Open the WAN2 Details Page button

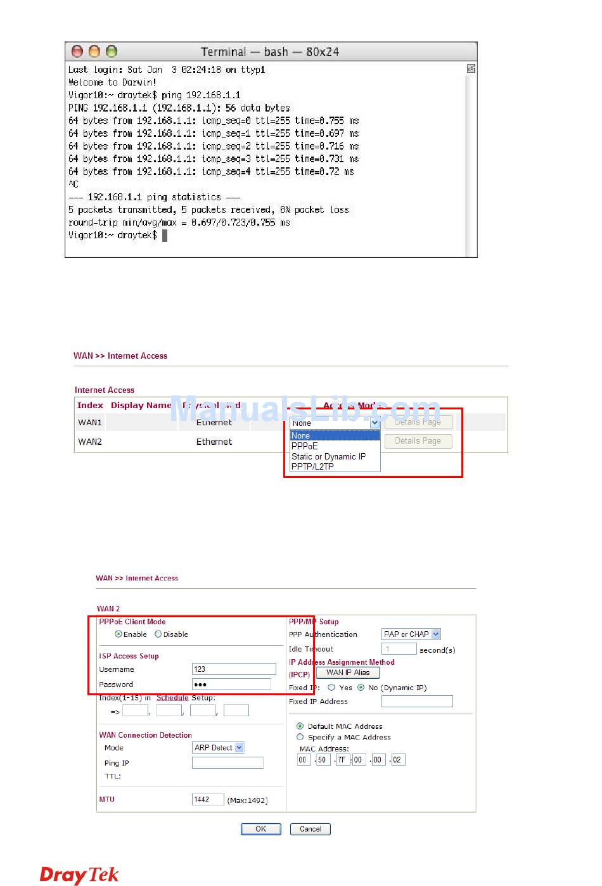point(418,441)
